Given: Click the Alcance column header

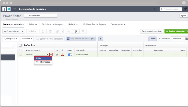Looking at the screenshot, I should 103,50.
